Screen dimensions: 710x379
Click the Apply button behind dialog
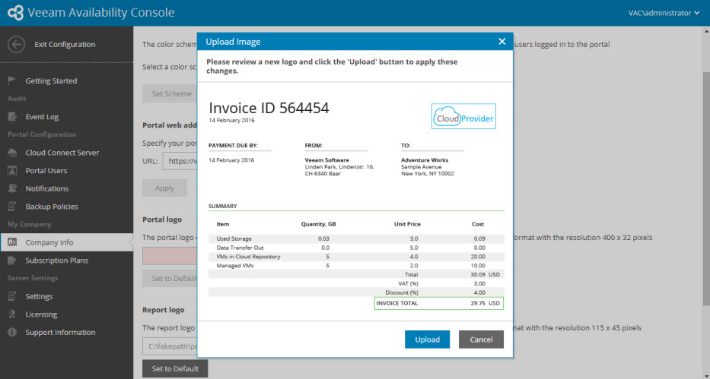[x=165, y=188]
